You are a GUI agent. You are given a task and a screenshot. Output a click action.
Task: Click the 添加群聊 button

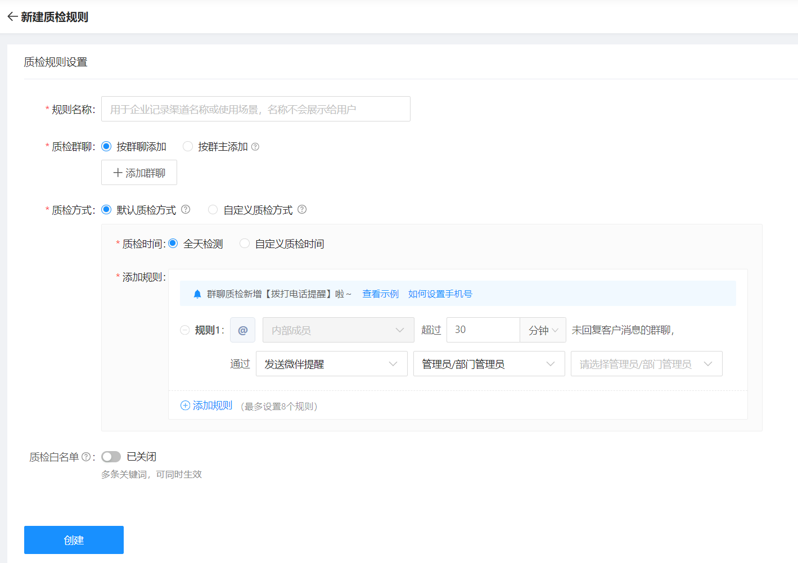pos(139,173)
